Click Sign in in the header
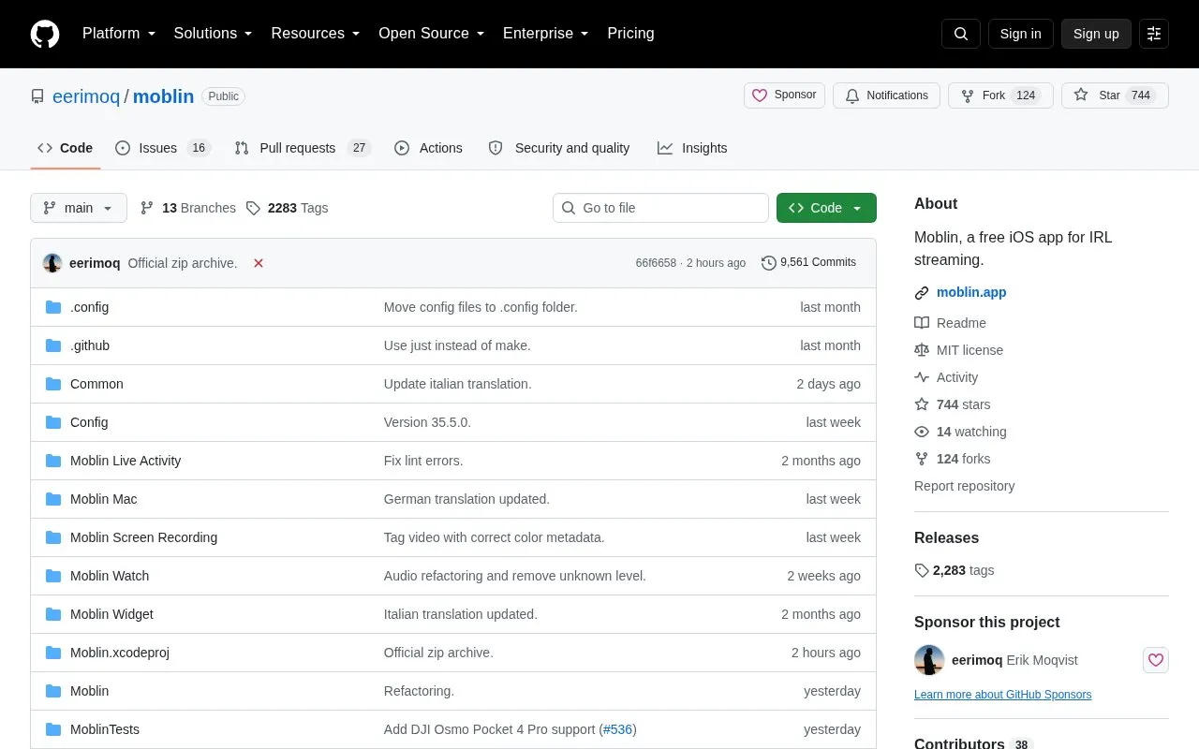Viewport: 1199px width, 749px height. [1020, 34]
